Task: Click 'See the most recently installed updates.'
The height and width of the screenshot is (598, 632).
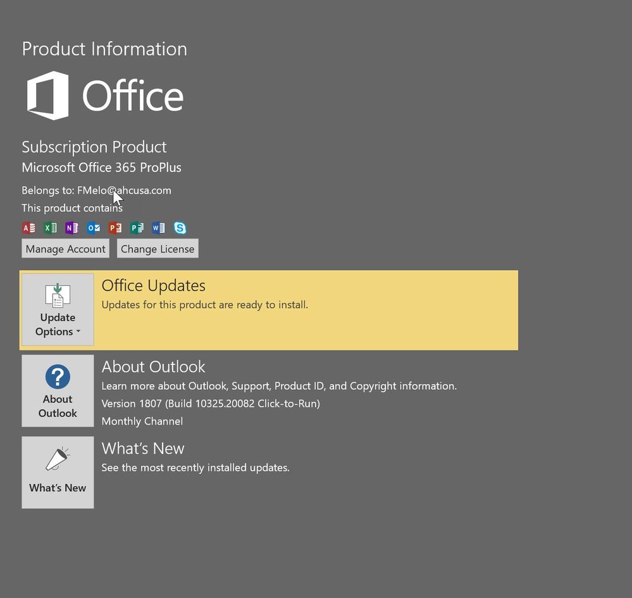Action: (195, 468)
